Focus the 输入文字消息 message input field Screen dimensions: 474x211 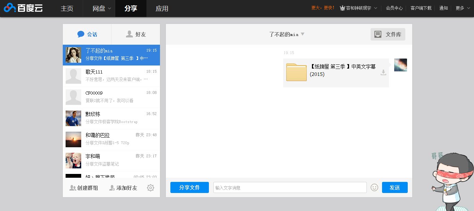click(290, 187)
